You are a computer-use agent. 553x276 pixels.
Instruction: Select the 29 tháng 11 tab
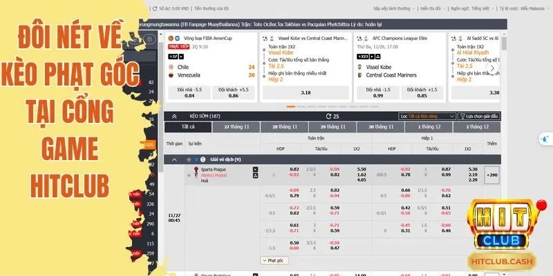pyautogui.click(x=332, y=127)
